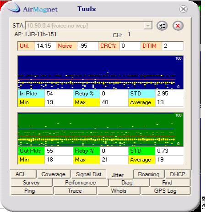206x212 pixels.
Task: Click the AirMagnet logo
Action: pos(33,8)
